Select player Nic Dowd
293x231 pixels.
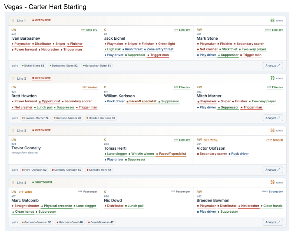(113, 200)
